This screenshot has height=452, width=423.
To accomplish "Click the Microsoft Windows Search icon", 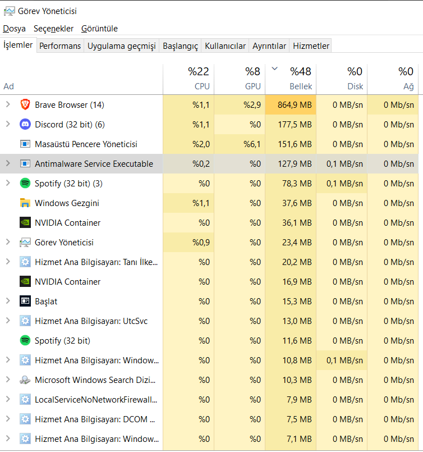I will click(25, 380).
